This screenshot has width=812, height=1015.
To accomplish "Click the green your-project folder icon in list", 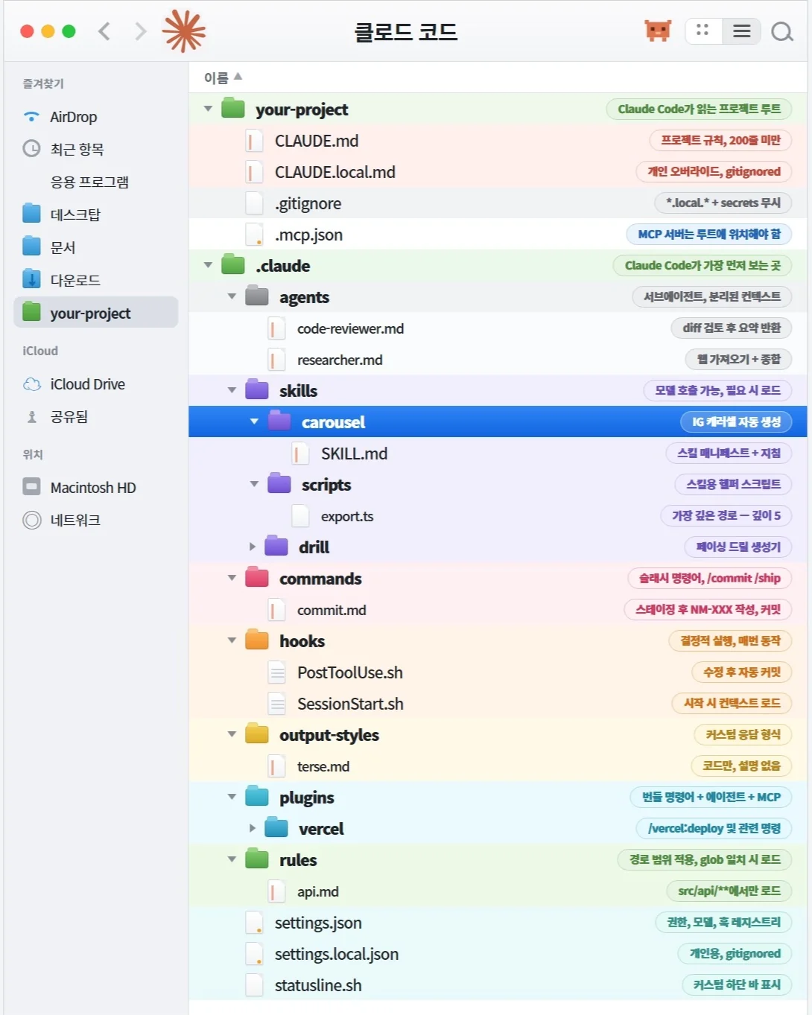I will point(233,109).
